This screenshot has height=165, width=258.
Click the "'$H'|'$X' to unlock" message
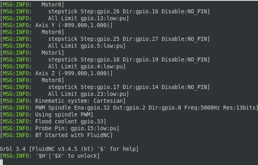(50, 156)
